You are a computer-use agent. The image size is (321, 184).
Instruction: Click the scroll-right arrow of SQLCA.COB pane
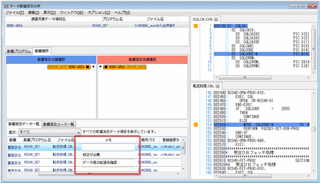click(x=309, y=77)
